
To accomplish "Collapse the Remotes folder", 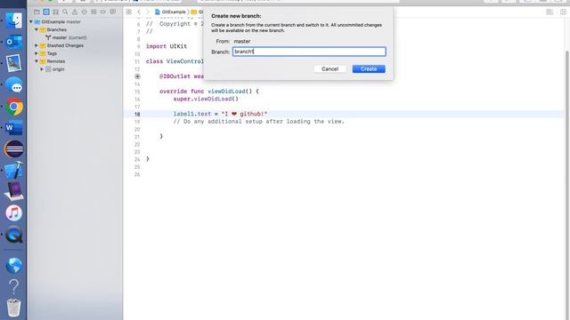I will 37,61.
